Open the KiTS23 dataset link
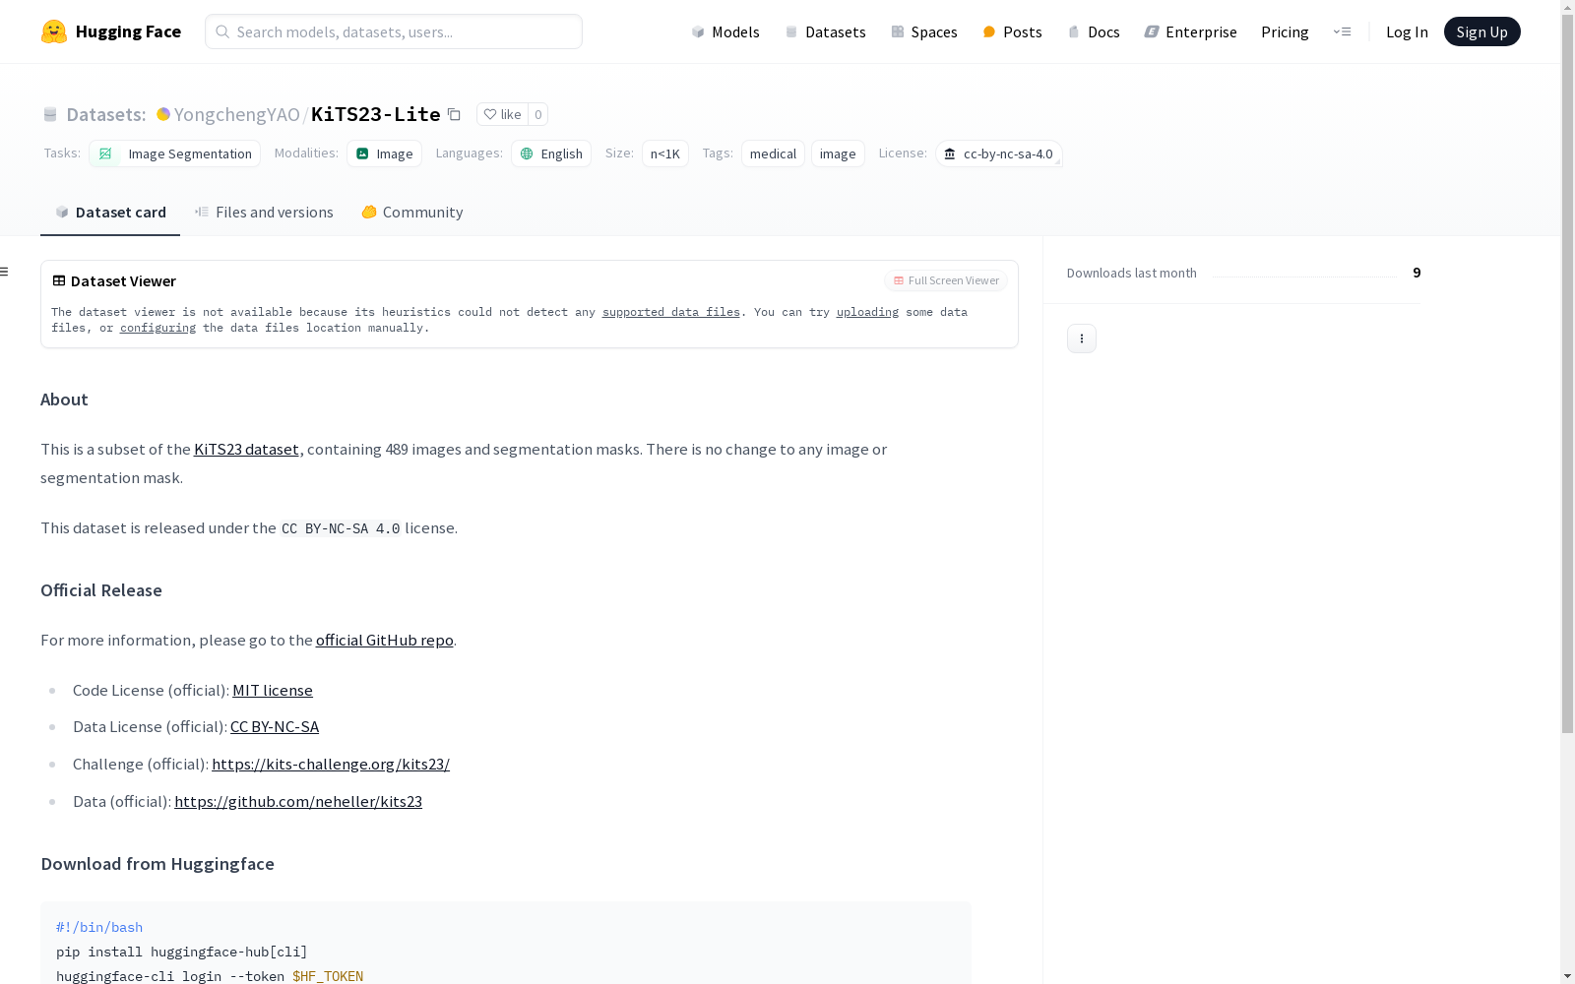 (246, 449)
